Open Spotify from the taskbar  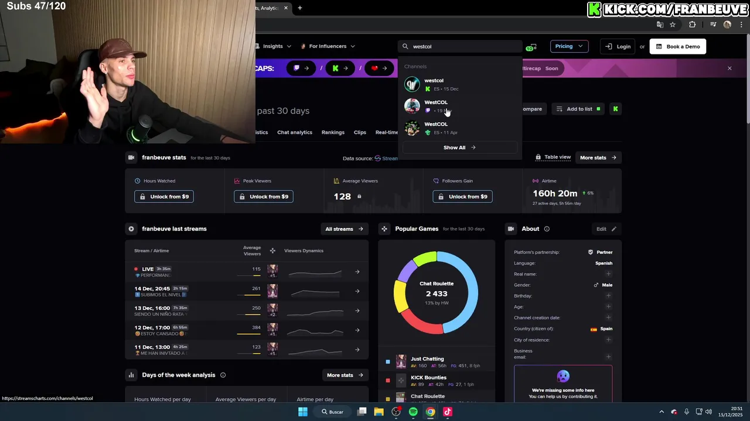pyautogui.click(x=413, y=412)
